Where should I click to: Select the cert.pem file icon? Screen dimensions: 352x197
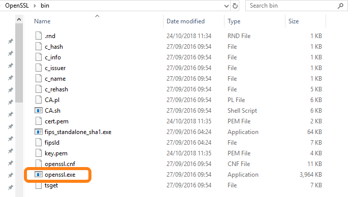pyautogui.click(x=39, y=121)
